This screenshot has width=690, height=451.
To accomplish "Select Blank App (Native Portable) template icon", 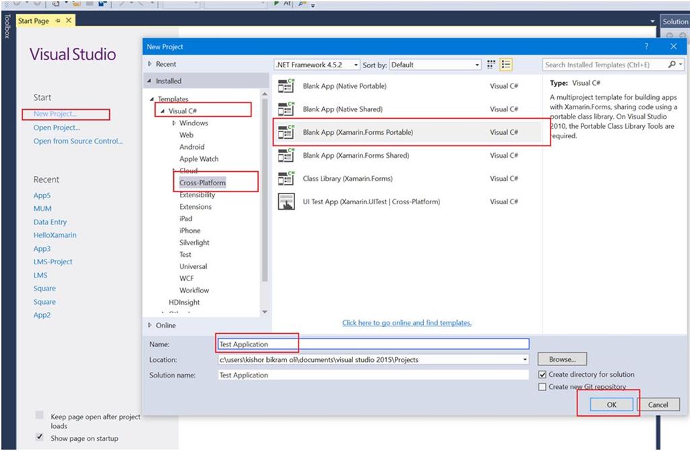I will coord(286,86).
